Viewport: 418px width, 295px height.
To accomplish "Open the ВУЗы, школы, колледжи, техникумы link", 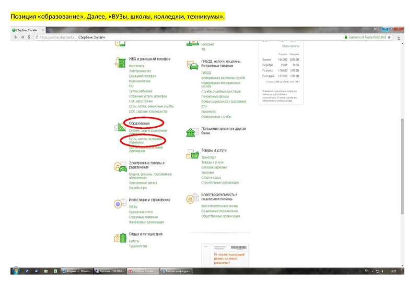I will (142, 141).
